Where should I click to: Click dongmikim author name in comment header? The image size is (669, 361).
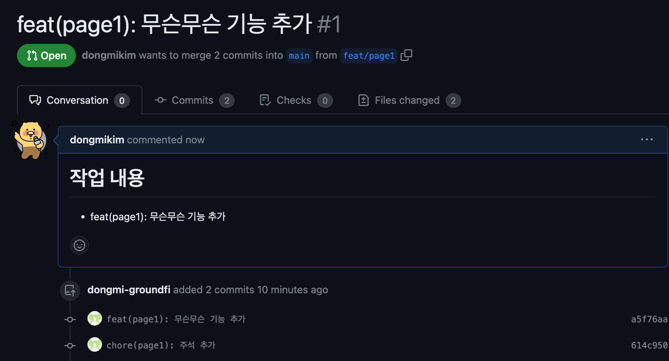tap(97, 140)
